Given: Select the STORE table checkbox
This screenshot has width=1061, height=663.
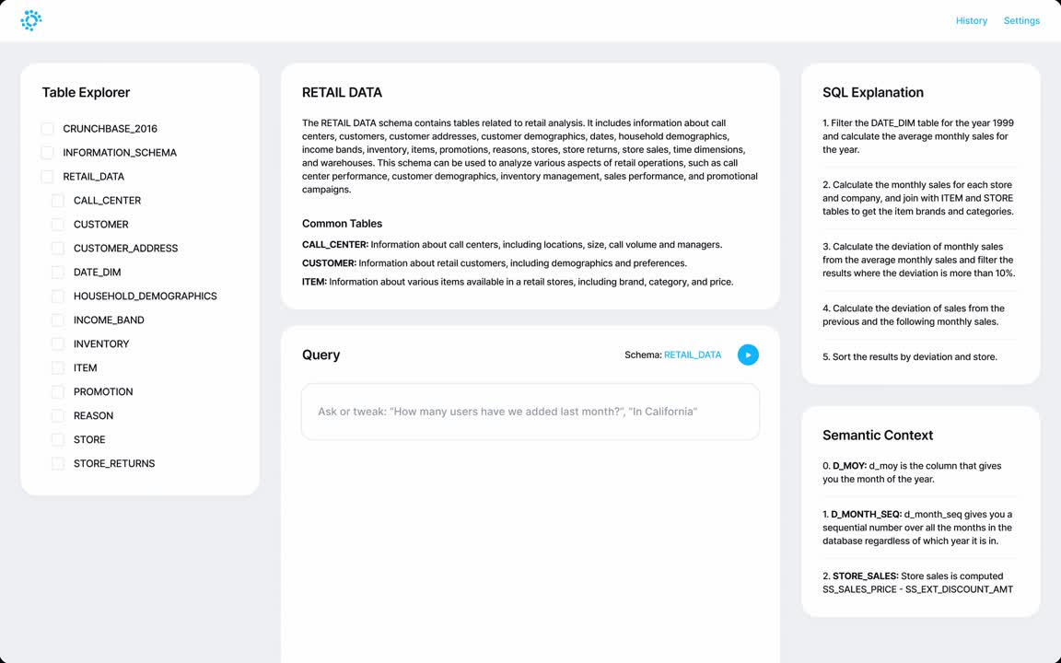Looking at the screenshot, I should [x=57, y=439].
